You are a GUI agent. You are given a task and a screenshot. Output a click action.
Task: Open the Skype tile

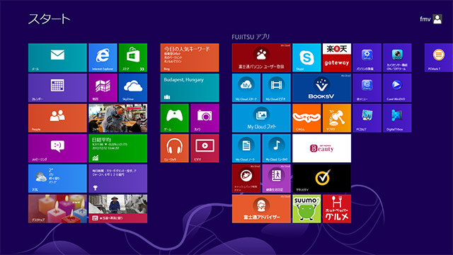[x=306, y=57]
